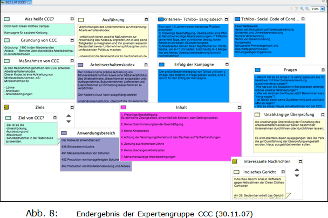Click '451 Massenproduktion von Schuhen' line
Viewport: 328px width, 218px height.
click(x=85, y=153)
